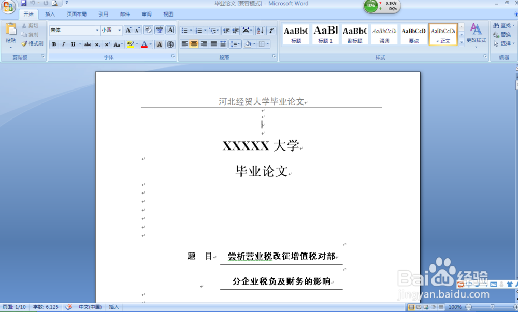Switch to the 插入 ribbon tab
518x312 pixels.
50,14
